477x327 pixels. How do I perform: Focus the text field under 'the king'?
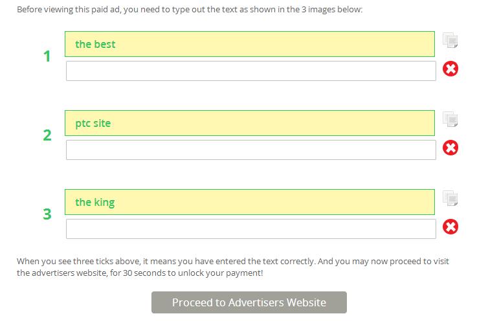[250, 229]
